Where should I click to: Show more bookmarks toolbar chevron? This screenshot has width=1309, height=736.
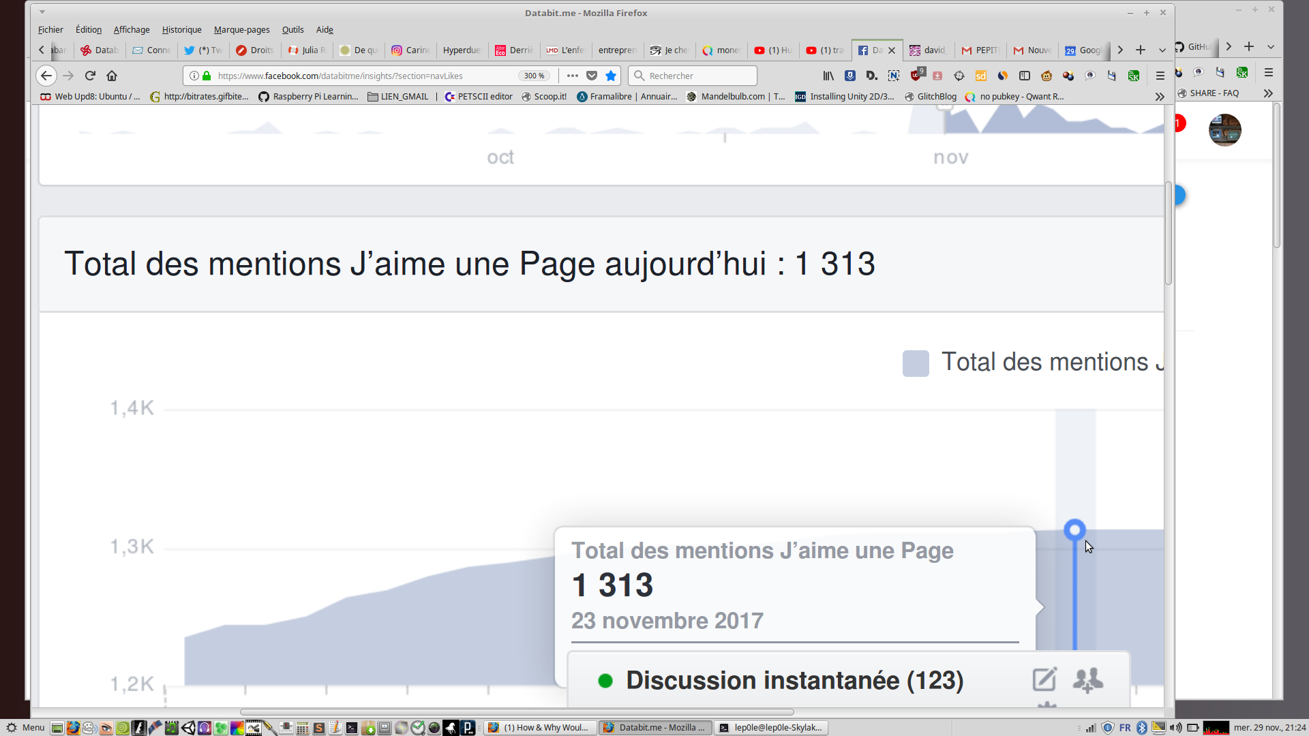click(1160, 97)
